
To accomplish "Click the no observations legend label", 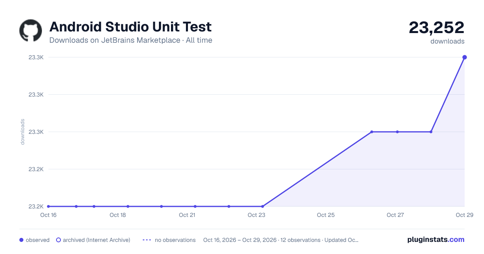I will point(175,240).
